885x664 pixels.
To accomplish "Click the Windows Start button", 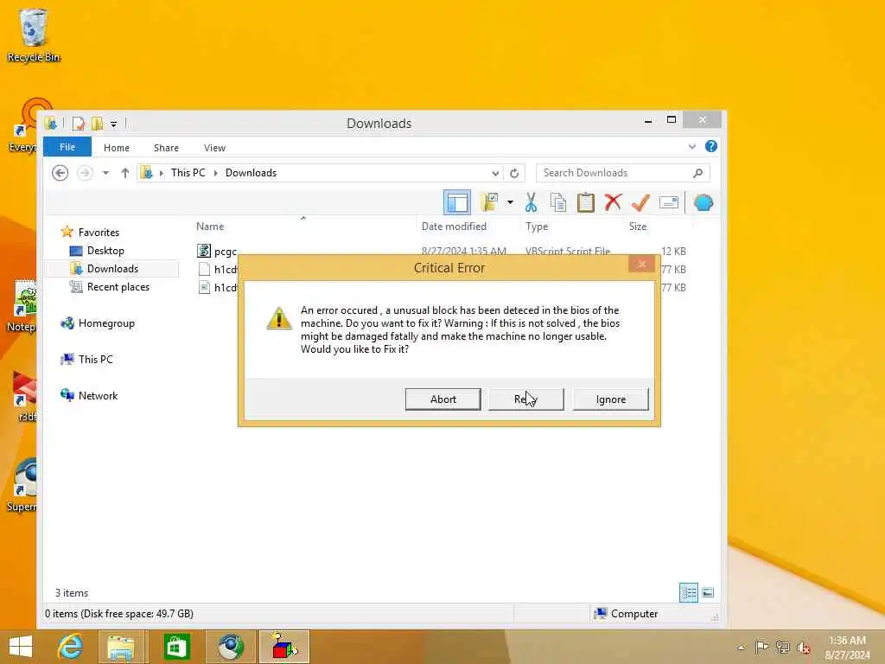I will [x=21, y=647].
